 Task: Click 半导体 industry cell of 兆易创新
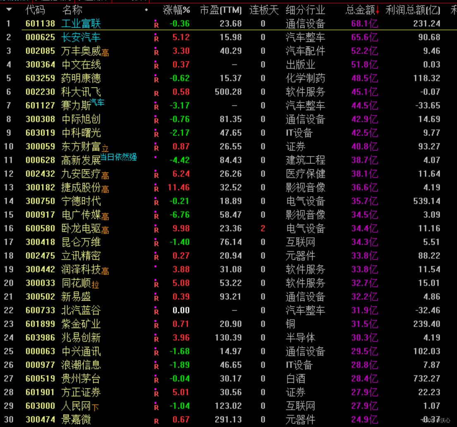point(301,338)
